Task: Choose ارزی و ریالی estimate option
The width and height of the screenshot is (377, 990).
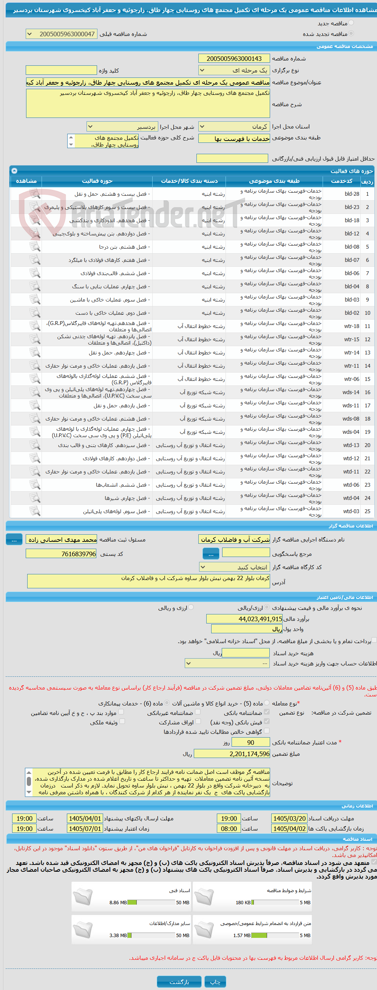Action: point(191,608)
